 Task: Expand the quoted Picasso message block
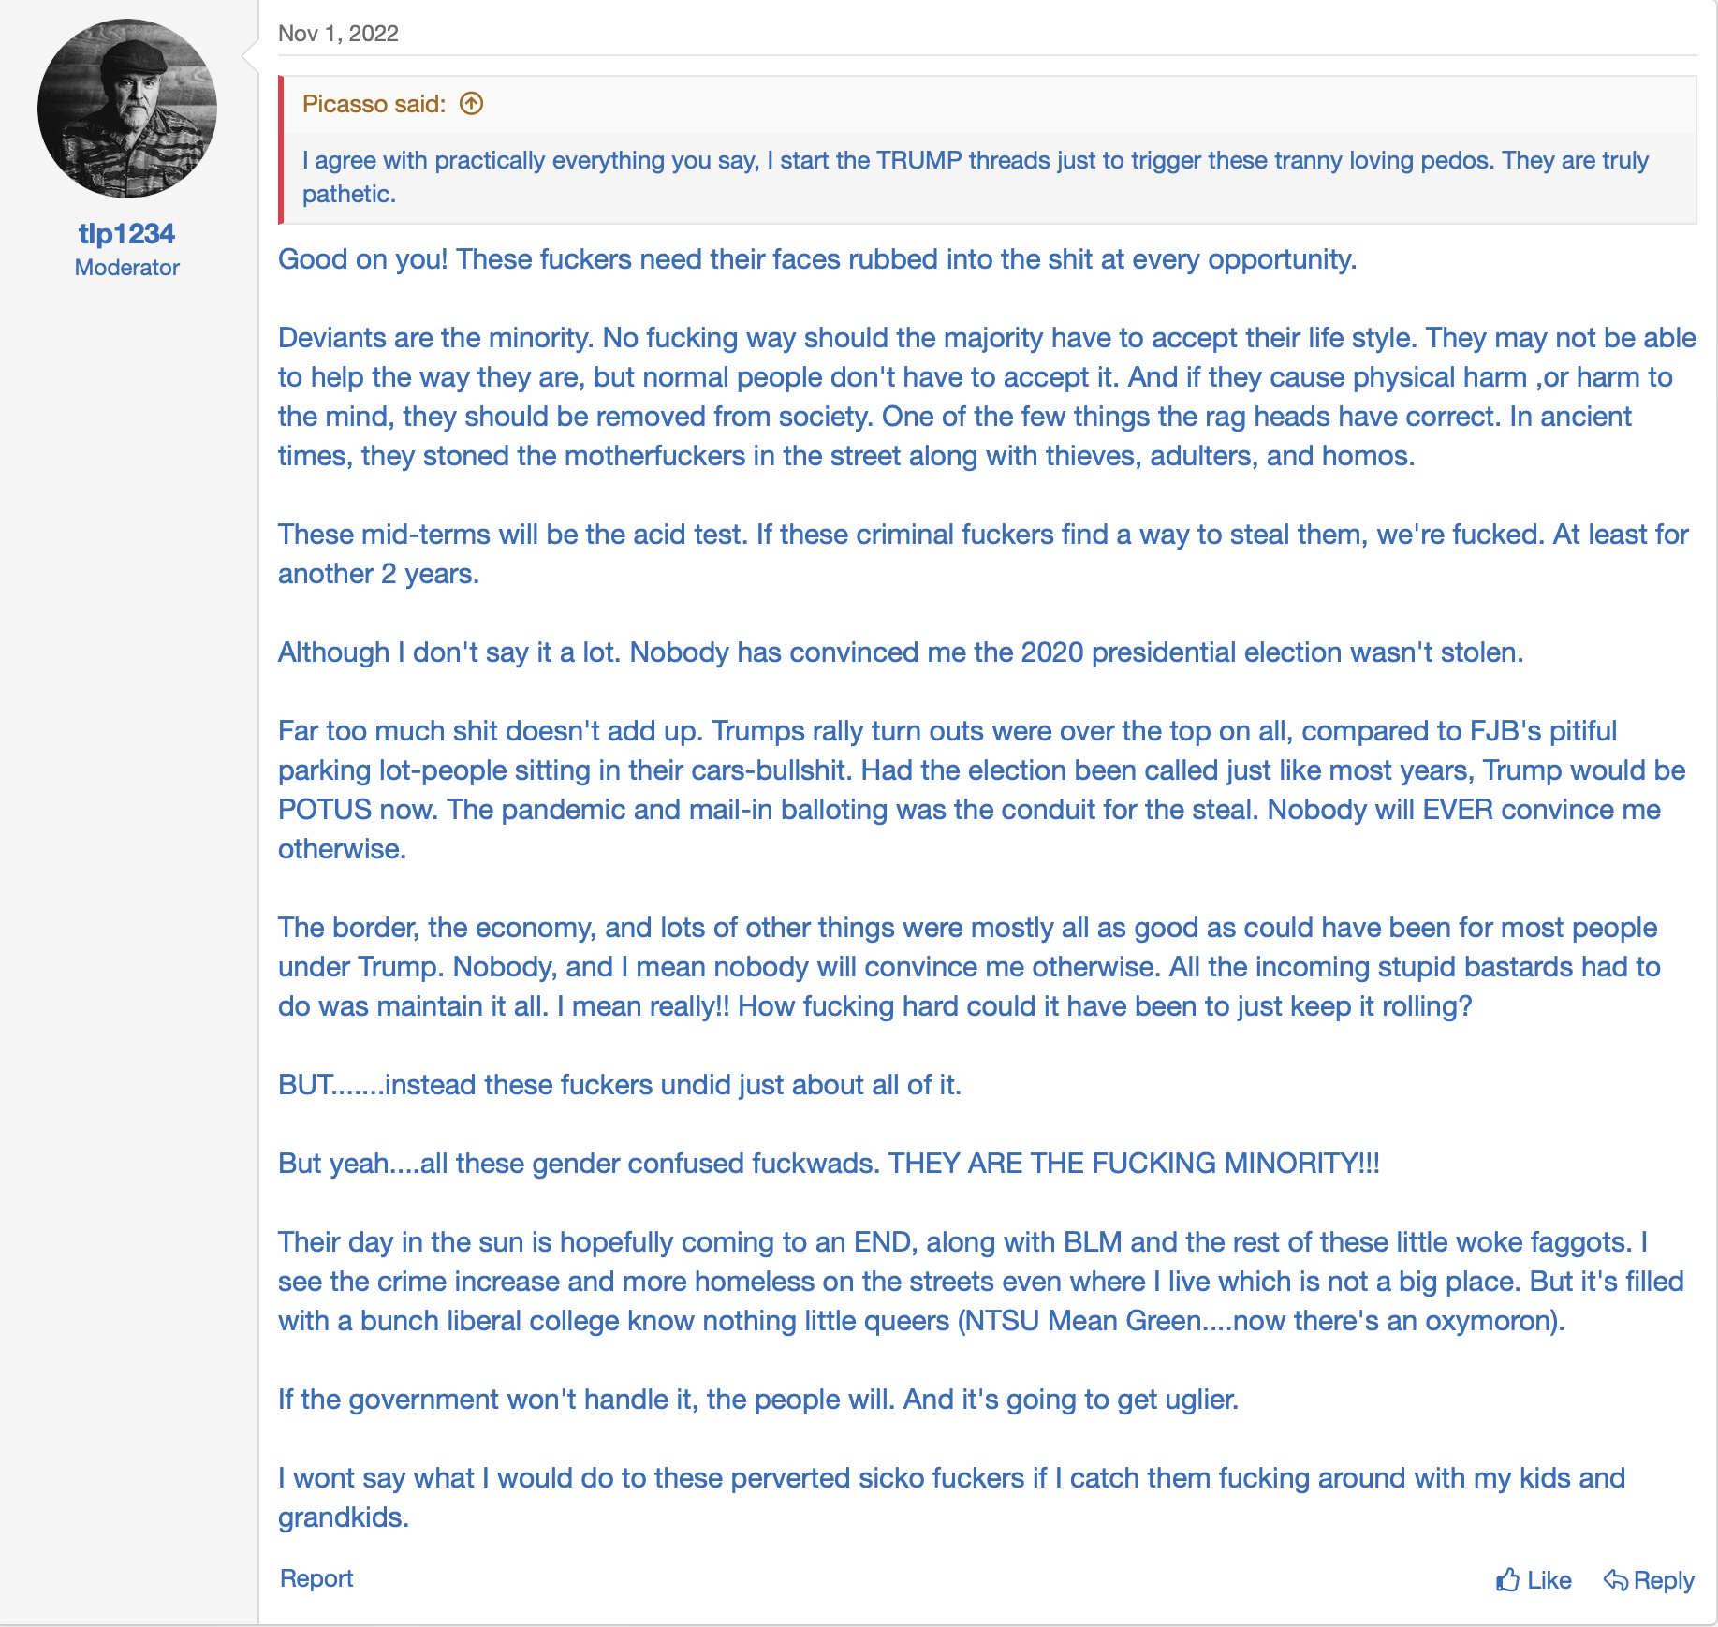[974, 177]
